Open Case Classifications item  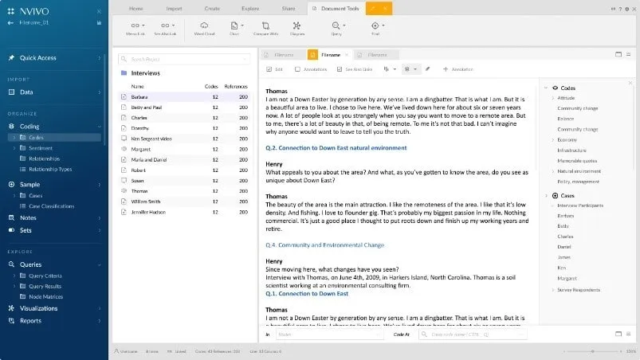click(x=52, y=206)
